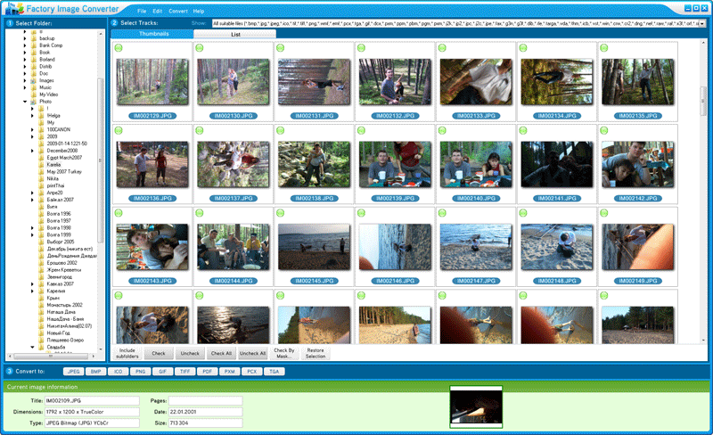Choose TIFF as output format
This screenshot has height=435, width=713.
(x=185, y=372)
